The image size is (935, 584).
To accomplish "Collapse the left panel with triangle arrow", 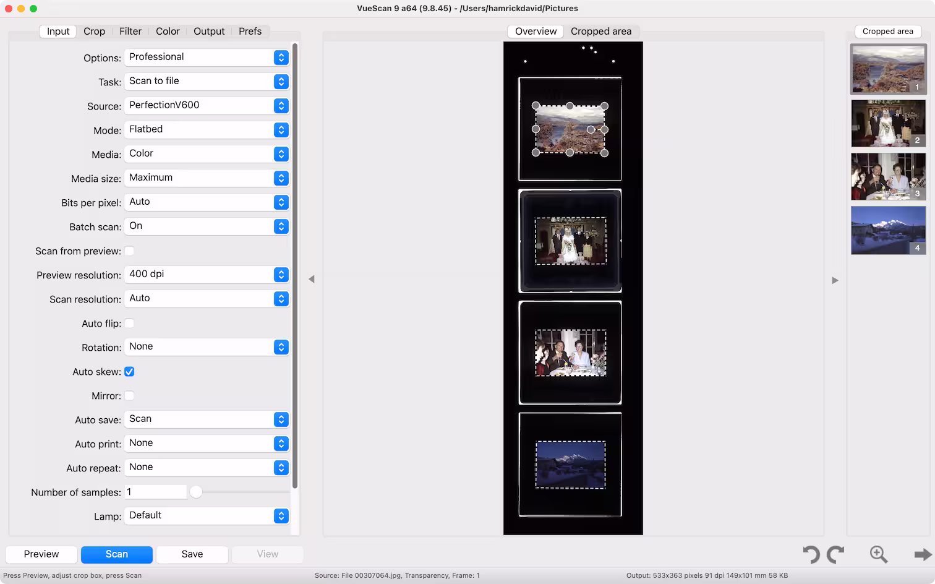I will click(312, 280).
